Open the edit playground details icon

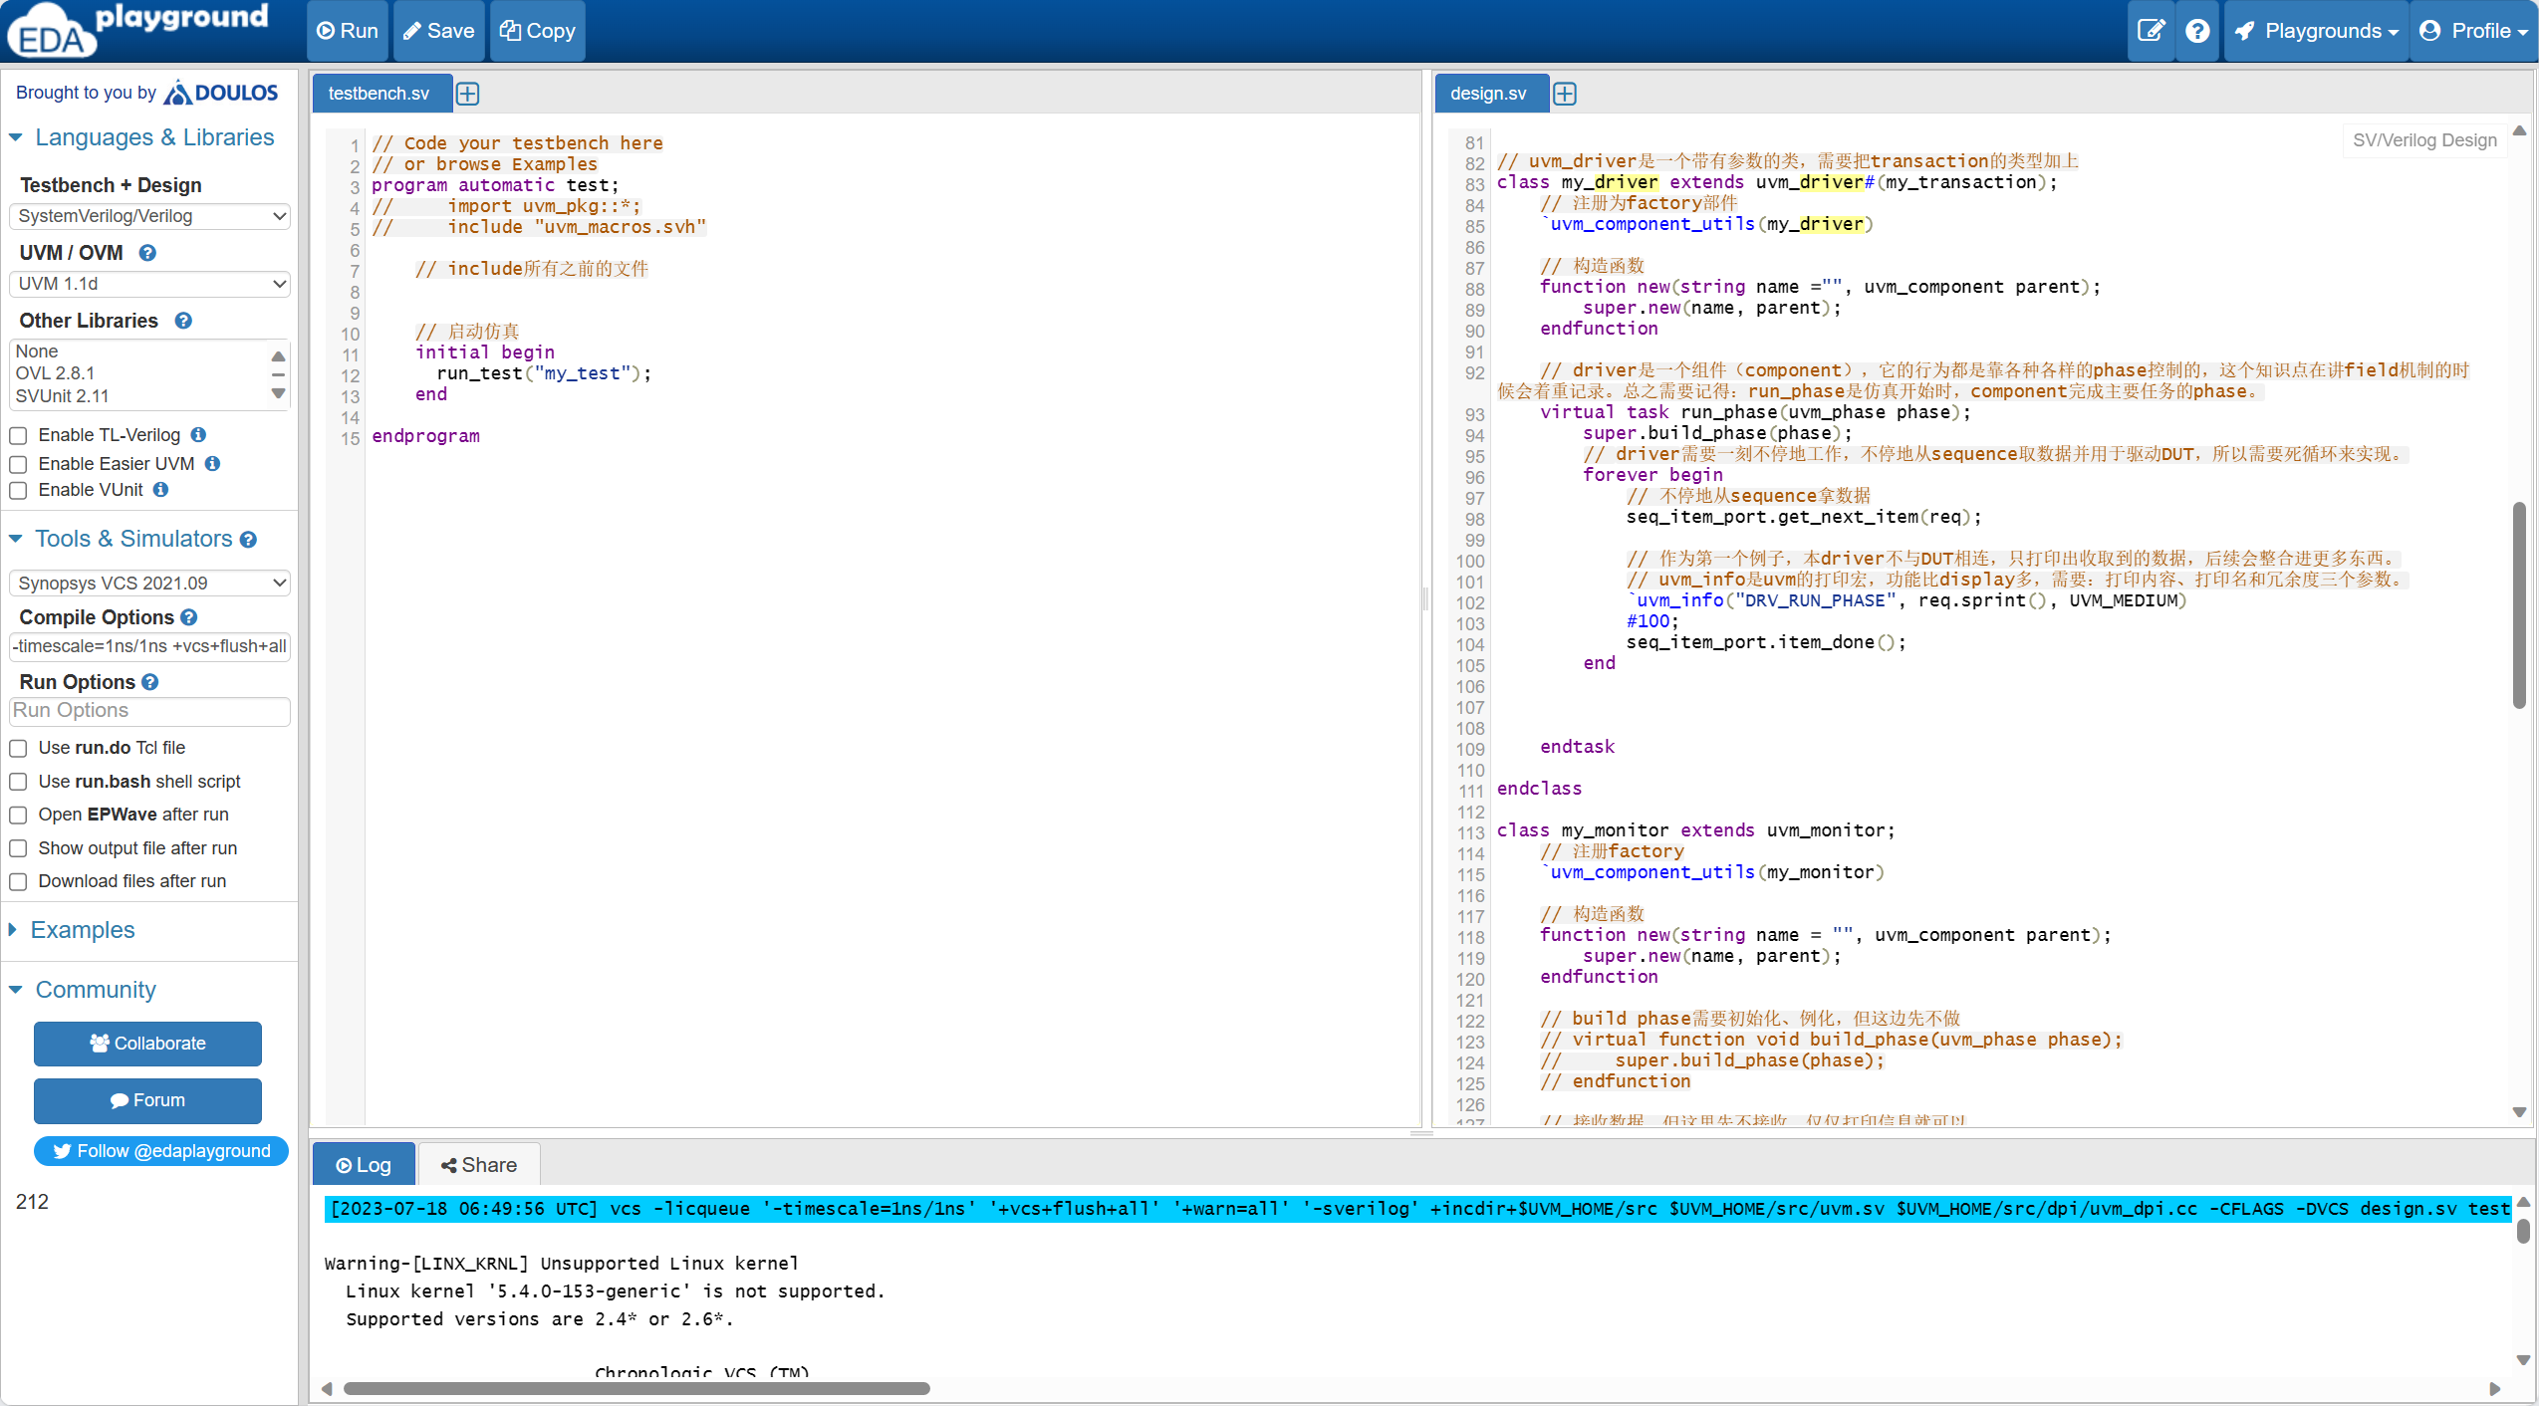2151,31
